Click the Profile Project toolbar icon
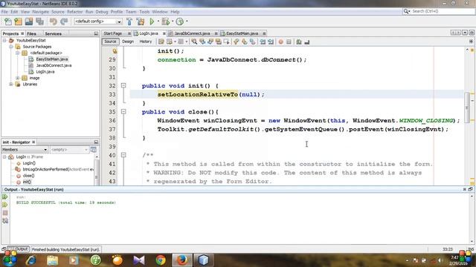Image resolution: width=476 pixels, height=267 pixels. (x=180, y=22)
